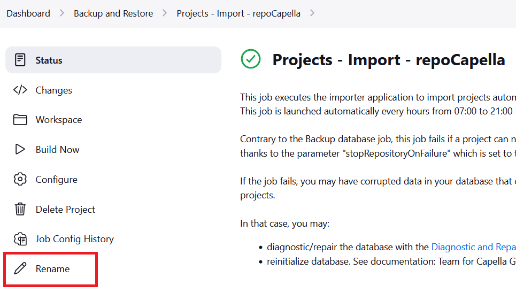Click the Build Now play icon

[x=20, y=150]
